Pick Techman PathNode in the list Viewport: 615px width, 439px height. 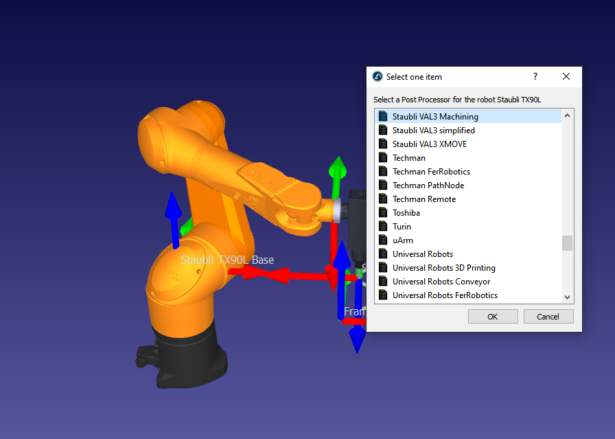click(428, 185)
